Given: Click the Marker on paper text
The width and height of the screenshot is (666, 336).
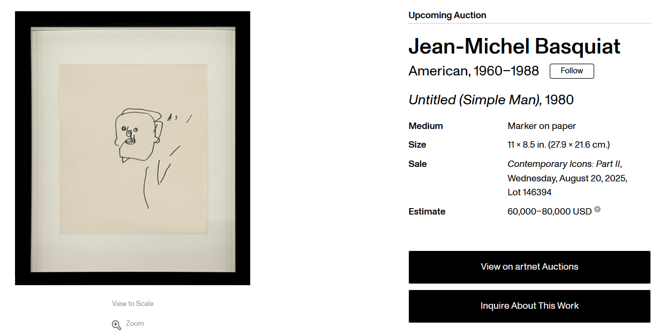Looking at the screenshot, I should (542, 126).
